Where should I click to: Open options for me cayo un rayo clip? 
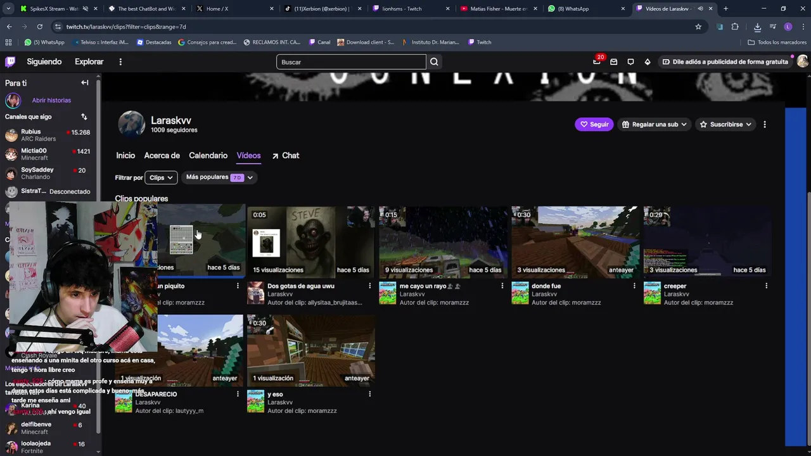pos(502,286)
